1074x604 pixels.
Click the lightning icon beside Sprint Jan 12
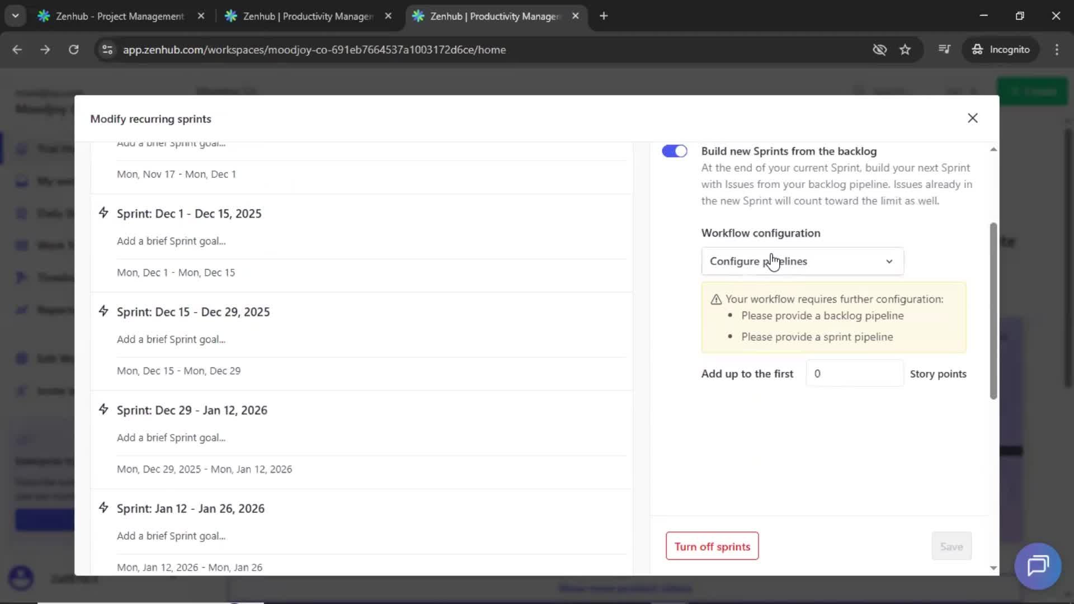point(103,507)
